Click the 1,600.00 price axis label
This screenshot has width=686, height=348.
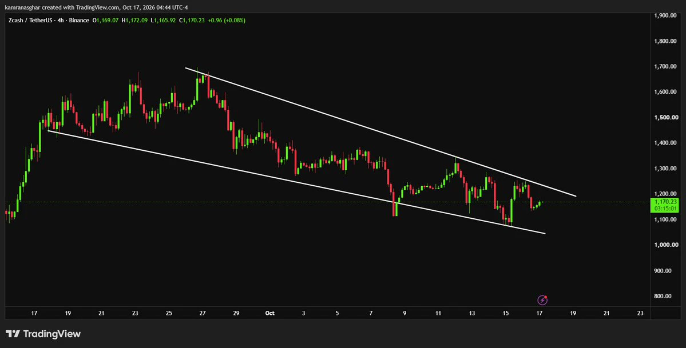(665, 92)
